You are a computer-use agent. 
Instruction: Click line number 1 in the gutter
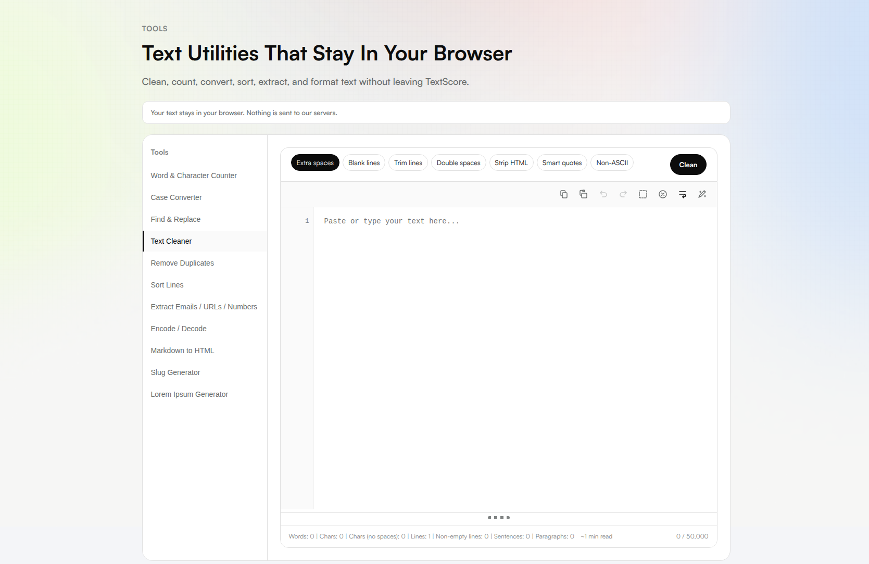point(307,221)
